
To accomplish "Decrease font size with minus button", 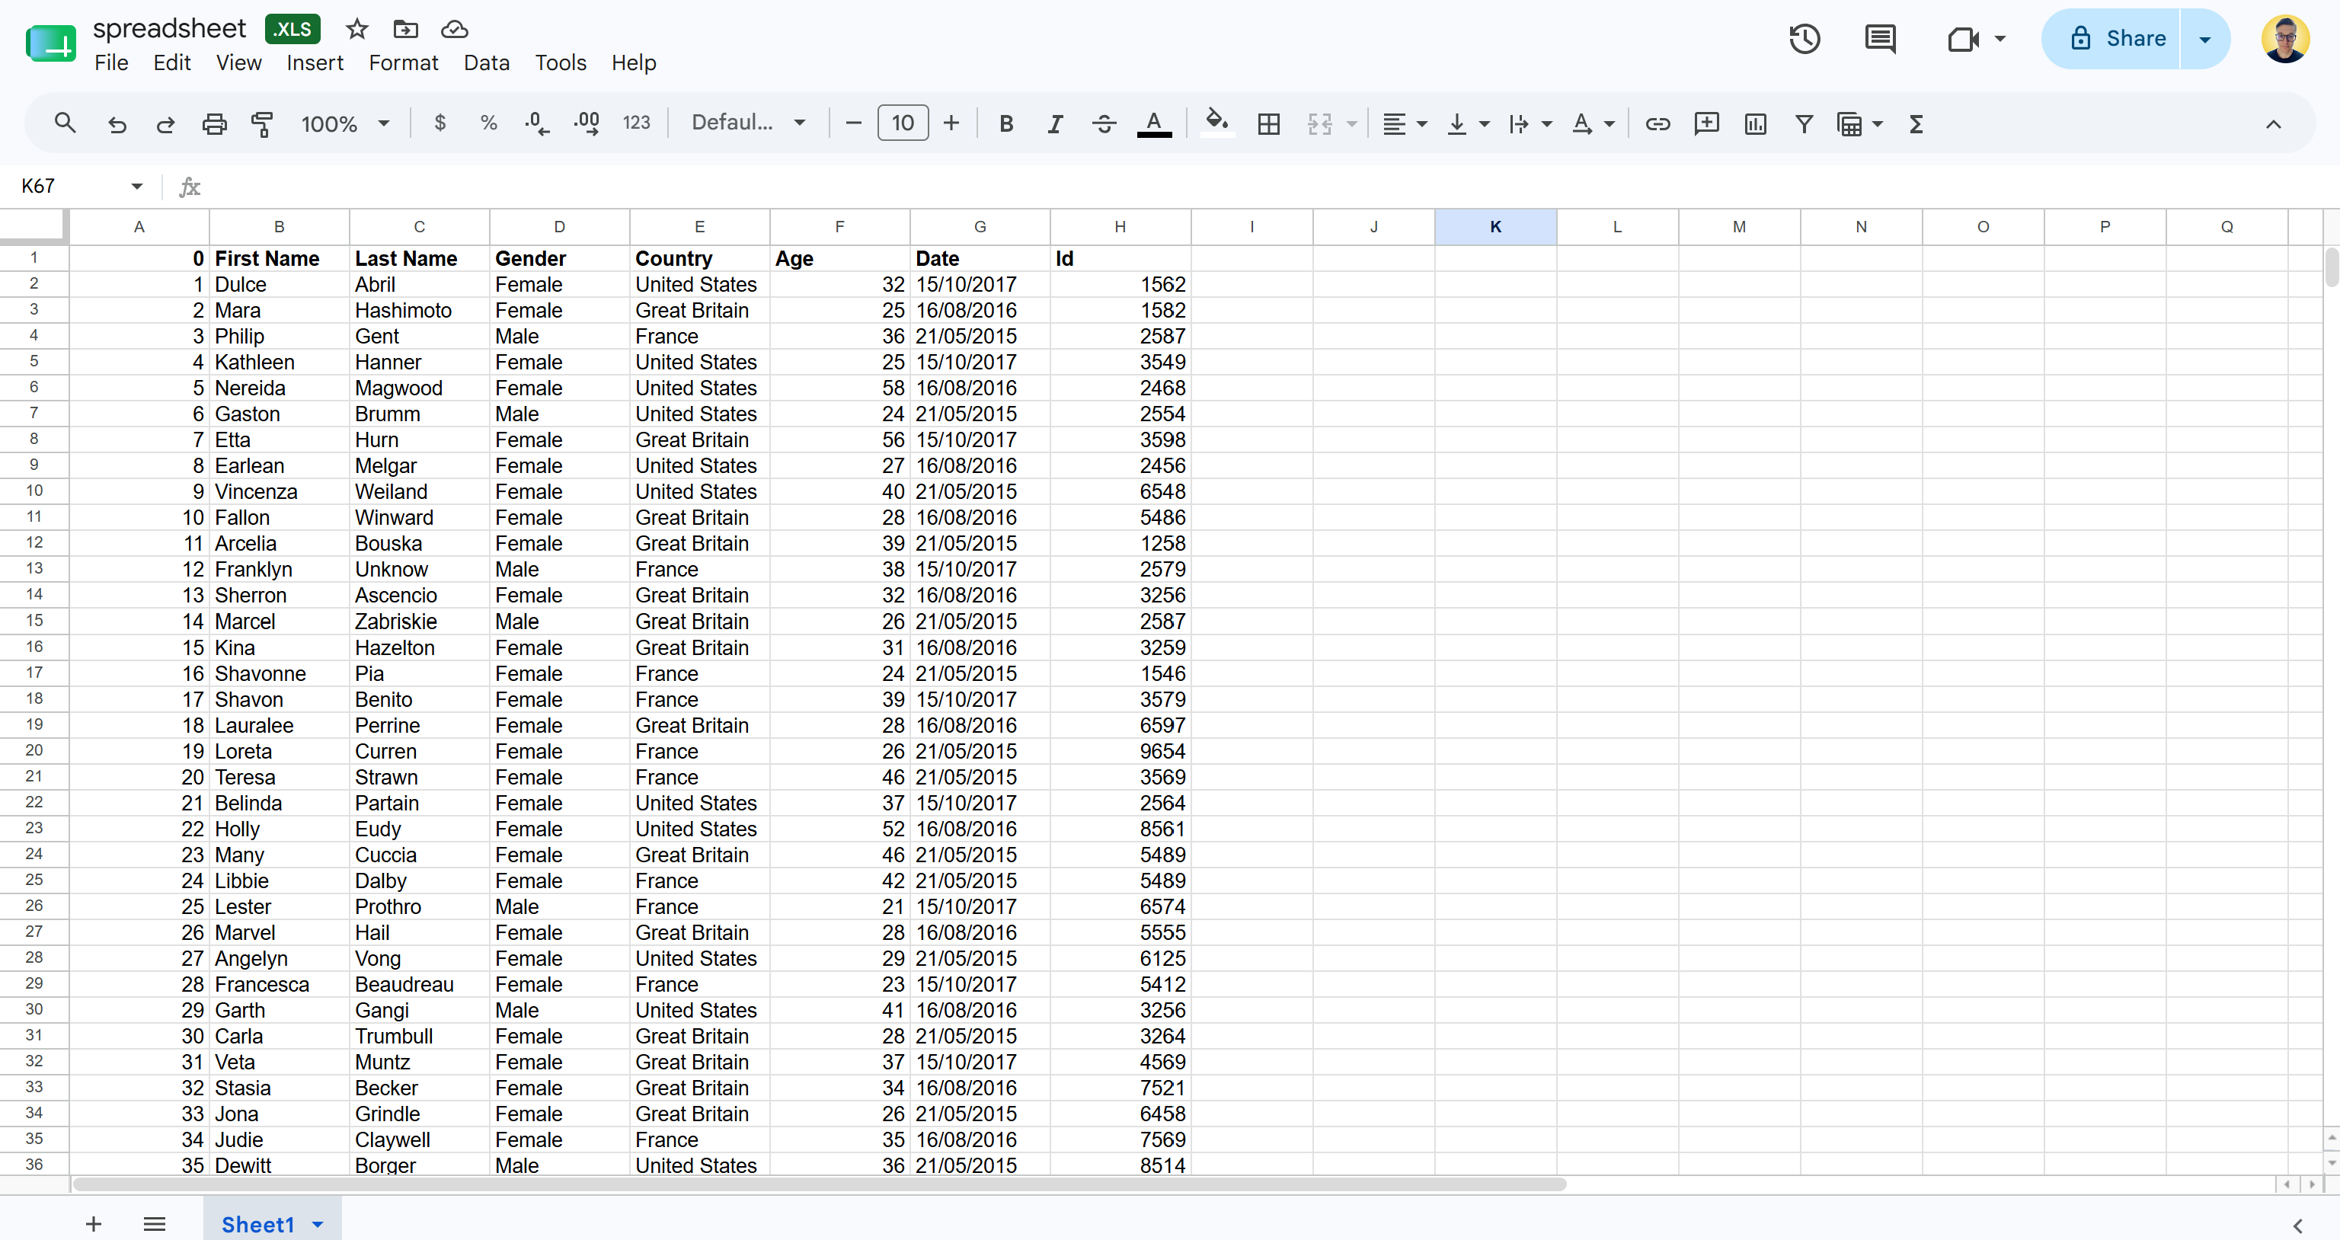I will tap(853, 123).
